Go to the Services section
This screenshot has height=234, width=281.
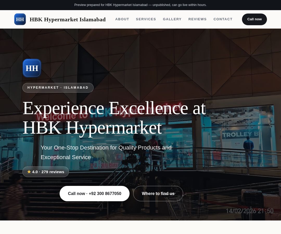(146, 19)
